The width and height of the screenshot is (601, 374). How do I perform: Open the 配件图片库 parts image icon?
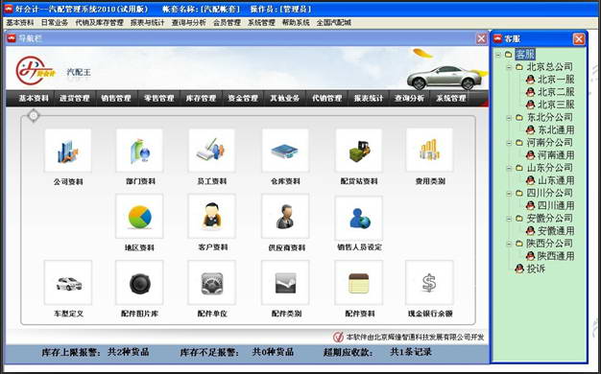139,283
